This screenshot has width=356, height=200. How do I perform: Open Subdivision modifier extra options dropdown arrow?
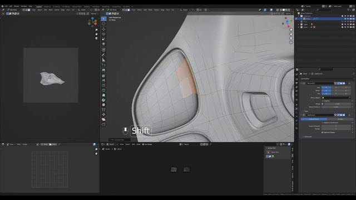click(x=347, y=115)
